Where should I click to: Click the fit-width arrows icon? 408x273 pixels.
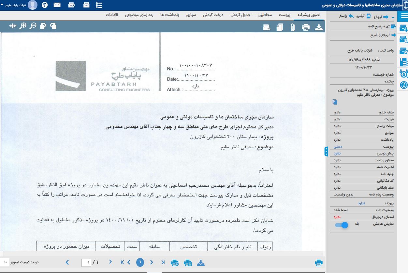[x=13, y=26]
